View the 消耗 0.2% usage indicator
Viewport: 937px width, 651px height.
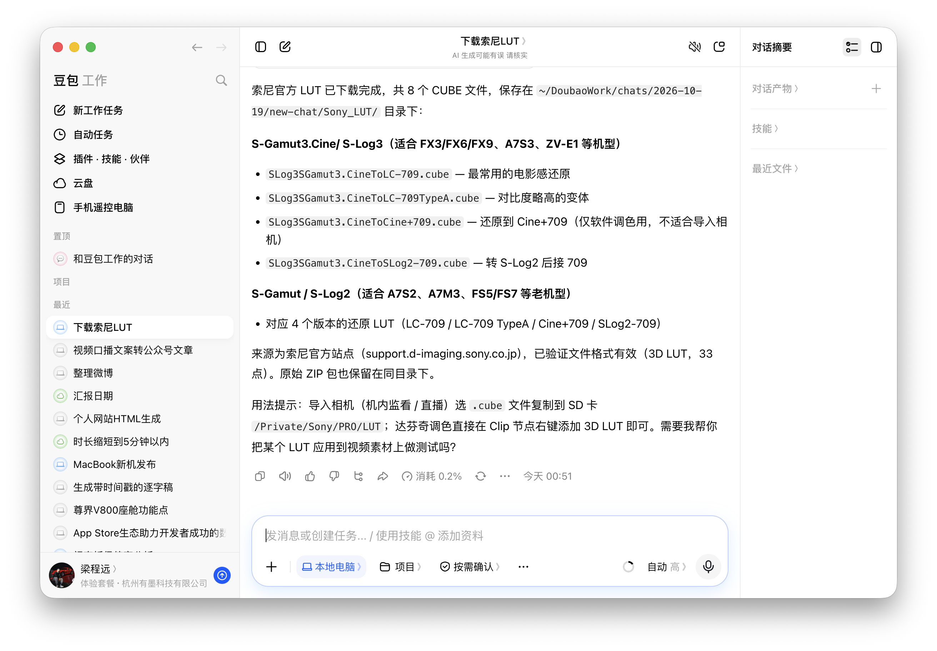coord(431,476)
